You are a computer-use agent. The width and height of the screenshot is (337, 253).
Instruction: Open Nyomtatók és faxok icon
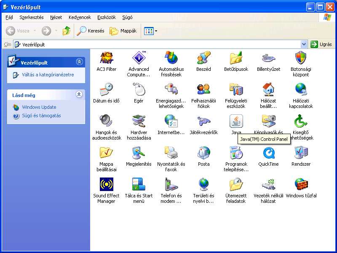coord(171,153)
